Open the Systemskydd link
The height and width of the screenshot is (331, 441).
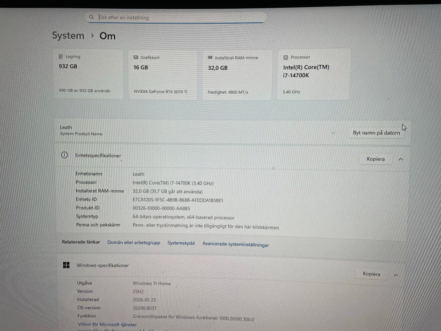tap(181, 243)
